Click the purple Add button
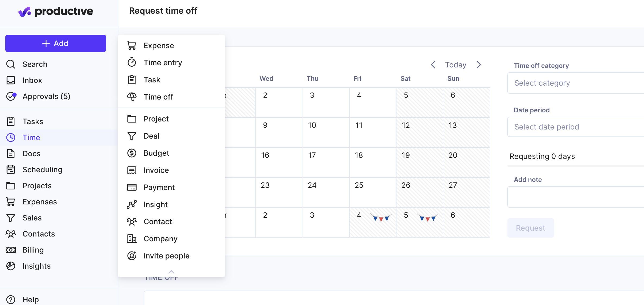This screenshot has width=644, height=305. 56,43
